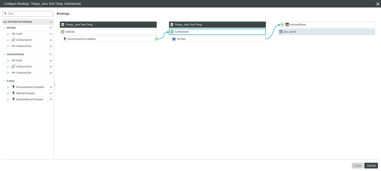
Task: Open dropdown for ColNameOne under Selected Rows
Action: tap(51, 67)
